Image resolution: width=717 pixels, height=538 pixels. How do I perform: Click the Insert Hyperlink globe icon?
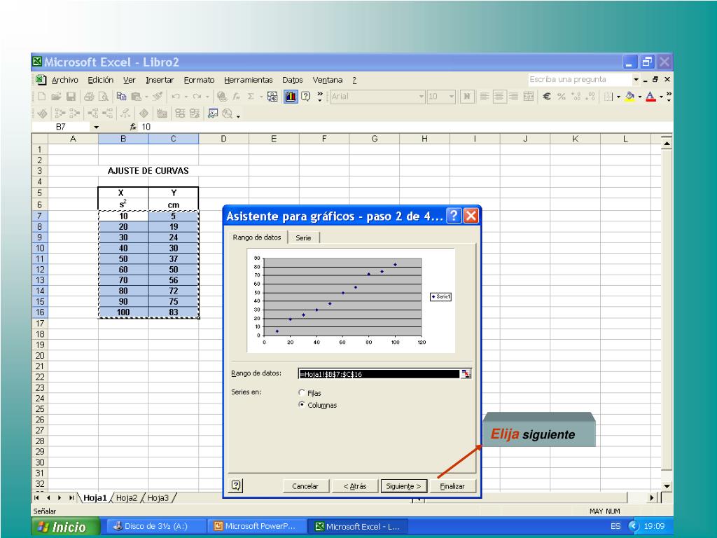pos(222,96)
